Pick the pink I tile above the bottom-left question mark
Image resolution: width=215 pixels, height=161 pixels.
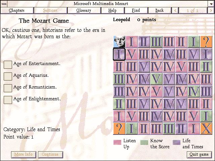[x=119, y=116]
